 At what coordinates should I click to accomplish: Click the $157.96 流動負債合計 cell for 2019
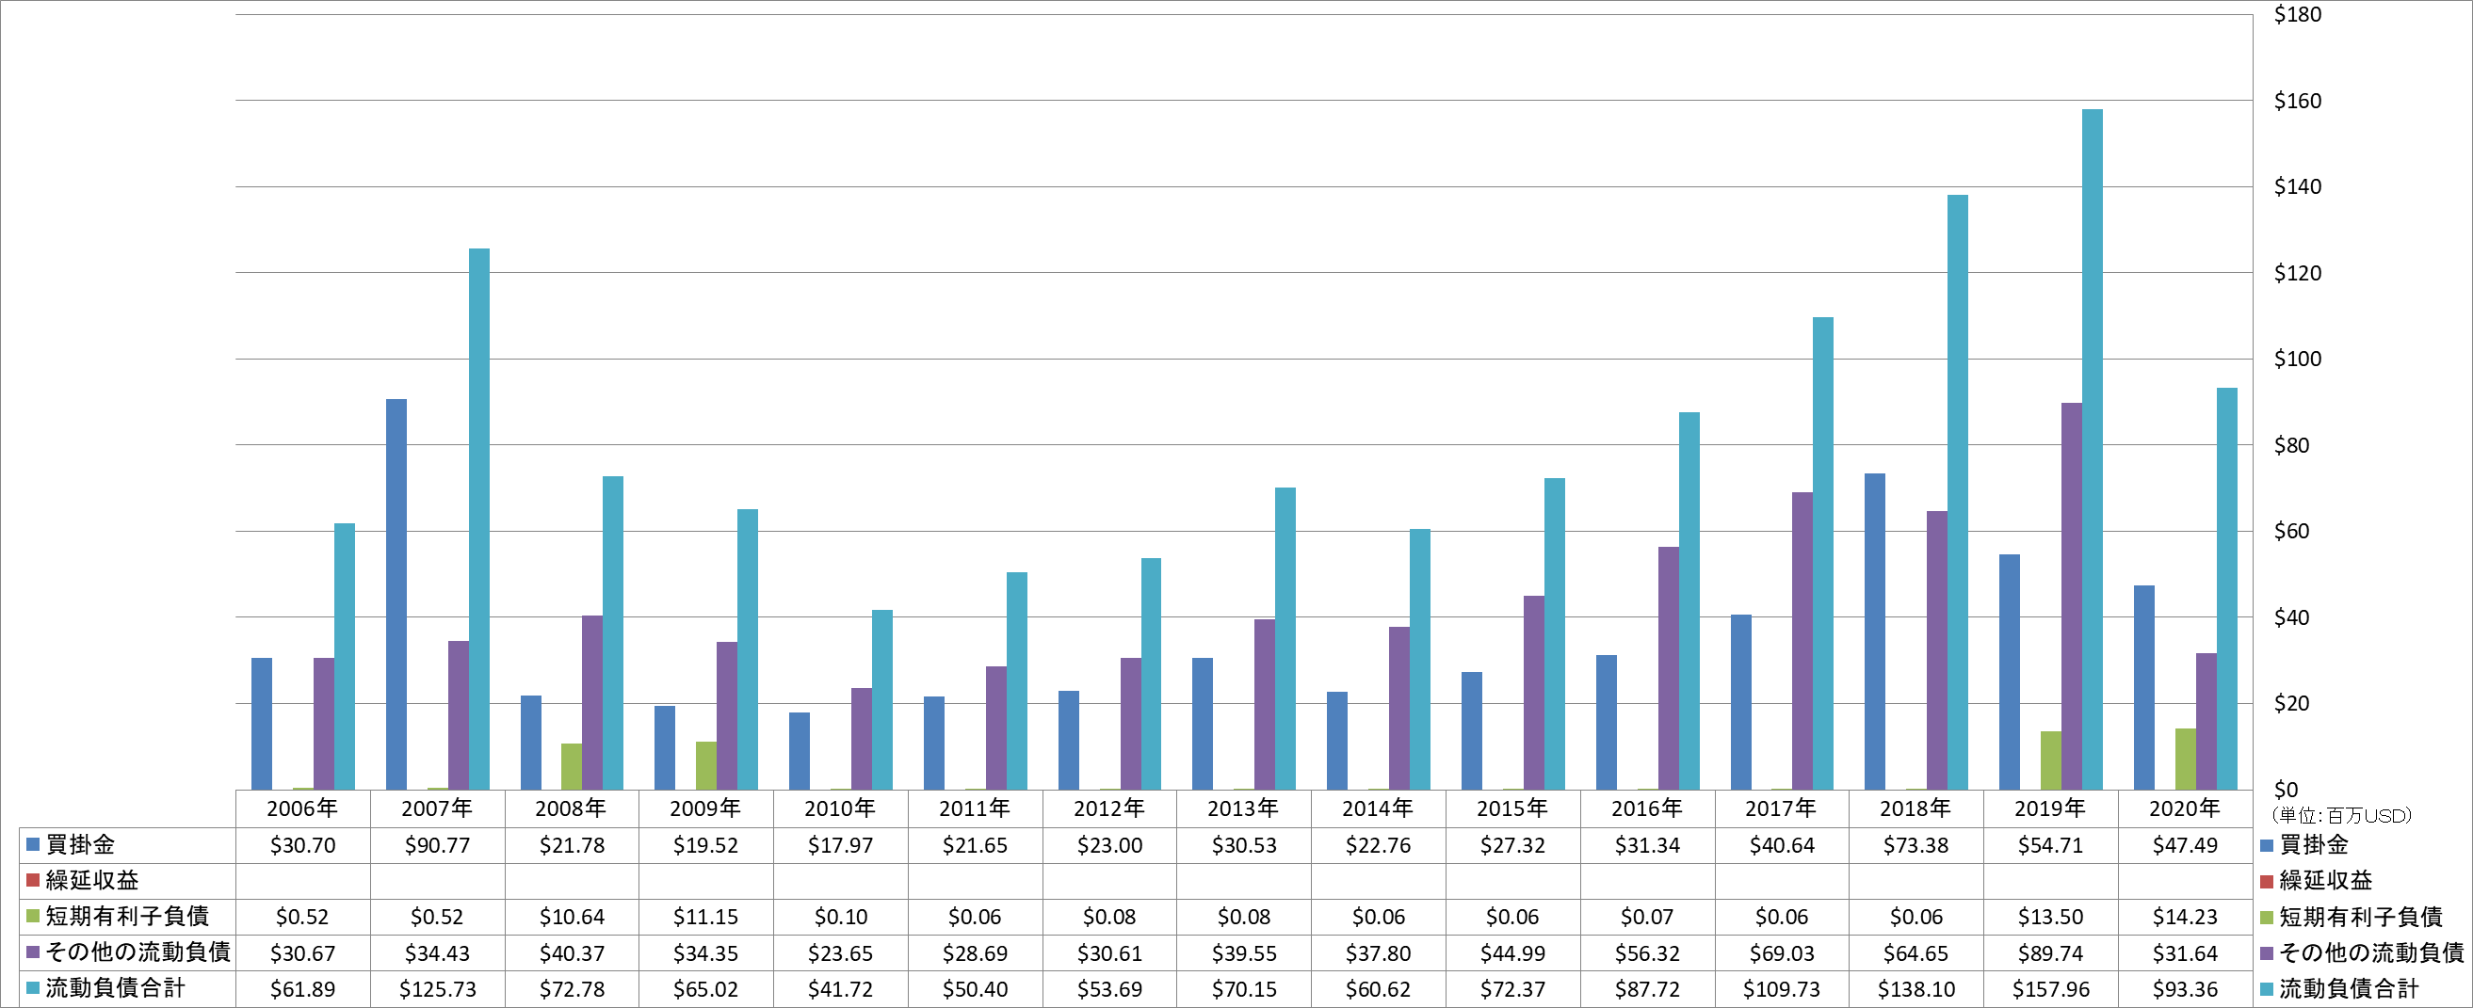2050,989
